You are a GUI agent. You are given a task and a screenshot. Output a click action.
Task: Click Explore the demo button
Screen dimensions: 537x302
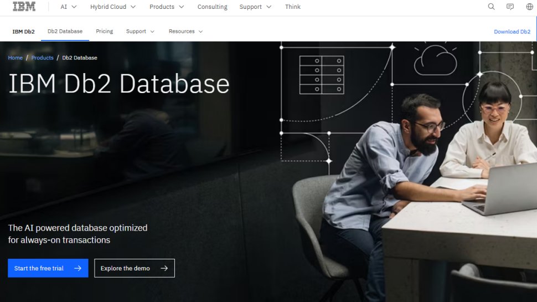134,268
